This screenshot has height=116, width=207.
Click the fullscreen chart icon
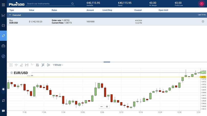pos(11,65)
